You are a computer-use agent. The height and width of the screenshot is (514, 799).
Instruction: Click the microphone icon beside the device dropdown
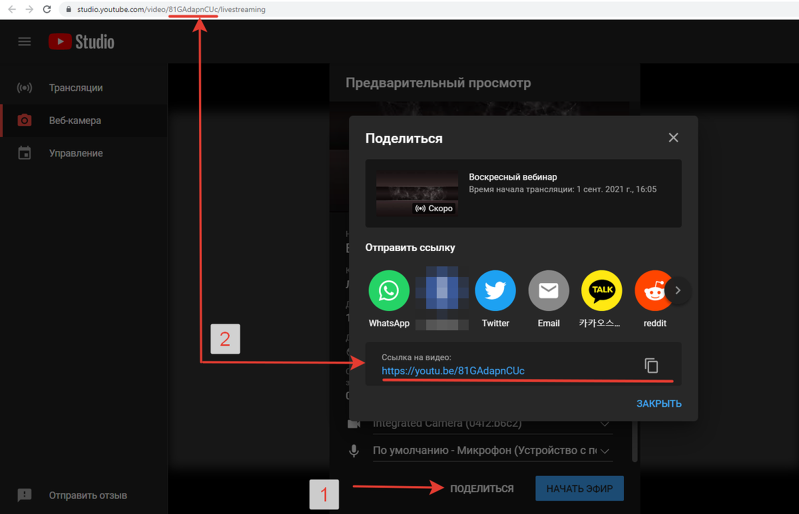[x=354, y=451]
